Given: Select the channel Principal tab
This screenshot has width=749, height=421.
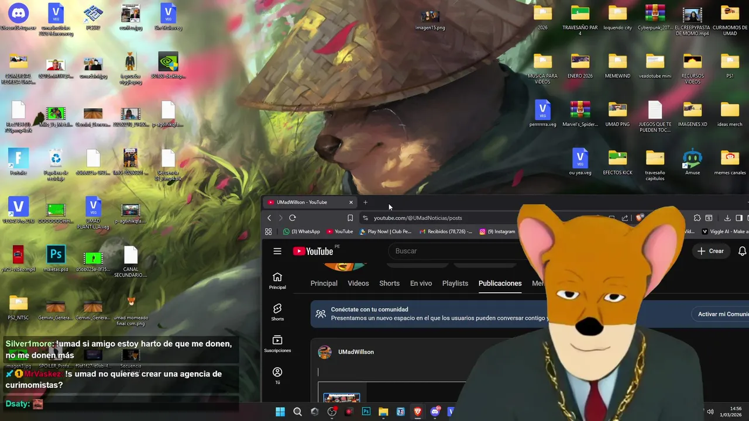Looking at the screenshot, I should point(324,283).
